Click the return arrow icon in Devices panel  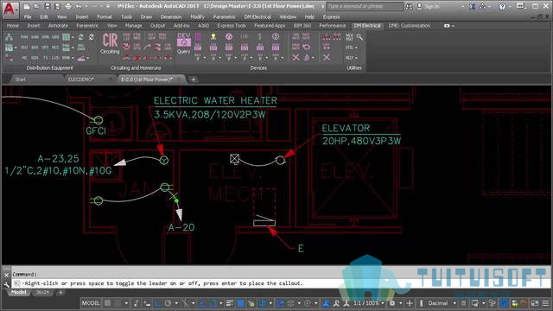click(307, 47)
